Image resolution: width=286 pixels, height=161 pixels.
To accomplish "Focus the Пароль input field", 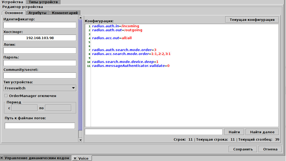I will pyautogui.click(x=40, y=63).
